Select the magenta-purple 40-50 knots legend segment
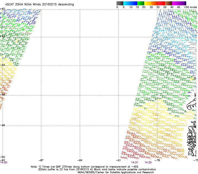198x174 pixels. tap(179, 3)
